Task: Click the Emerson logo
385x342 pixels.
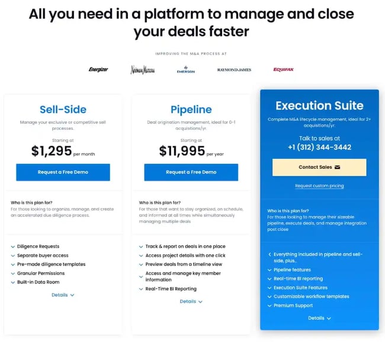Action: [185, 70]
